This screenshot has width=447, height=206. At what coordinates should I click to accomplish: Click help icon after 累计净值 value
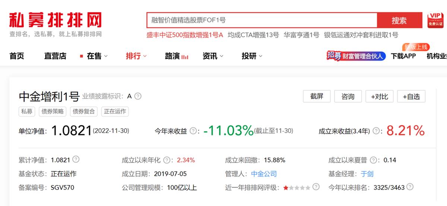click(76, 160)
